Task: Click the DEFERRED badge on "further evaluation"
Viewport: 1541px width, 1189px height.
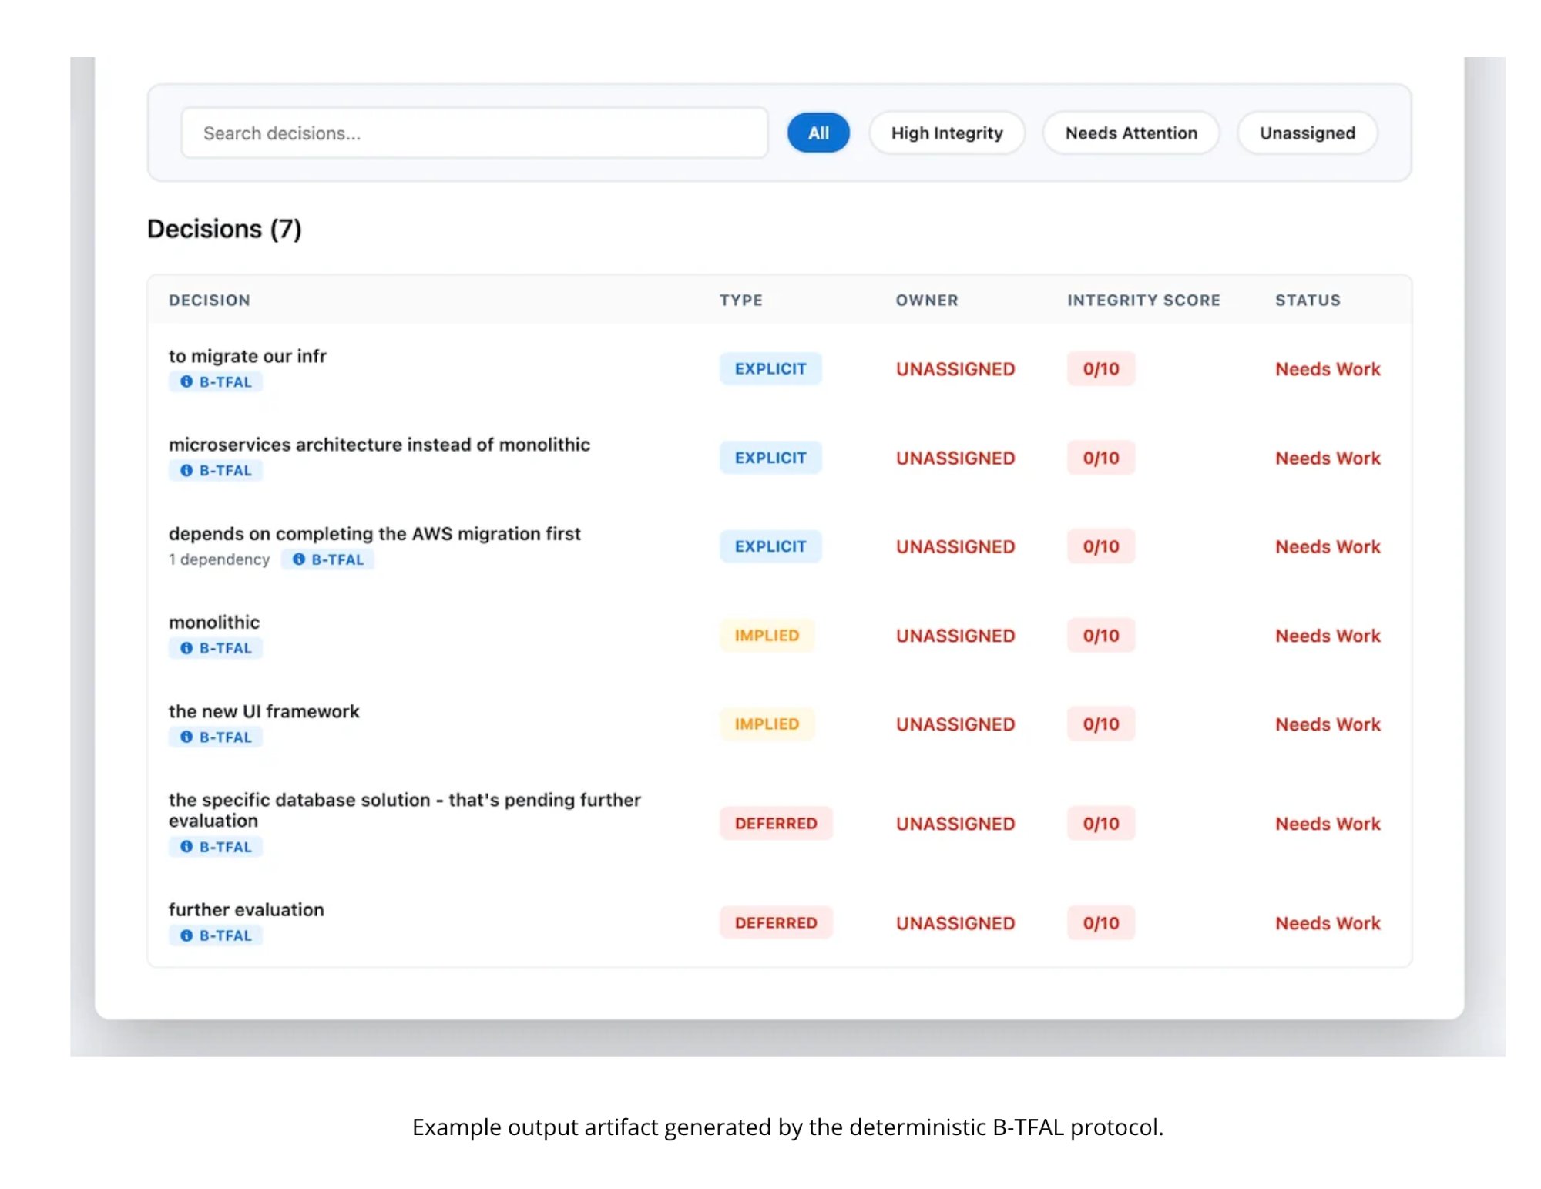Action: pos(775,922)
